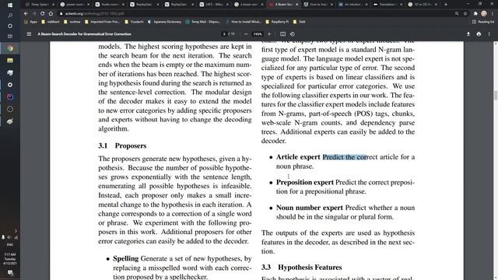This screenshot has height=280, width=498.
Task: Open the Apps bookmarks shortcut
Action: (31, 22)
